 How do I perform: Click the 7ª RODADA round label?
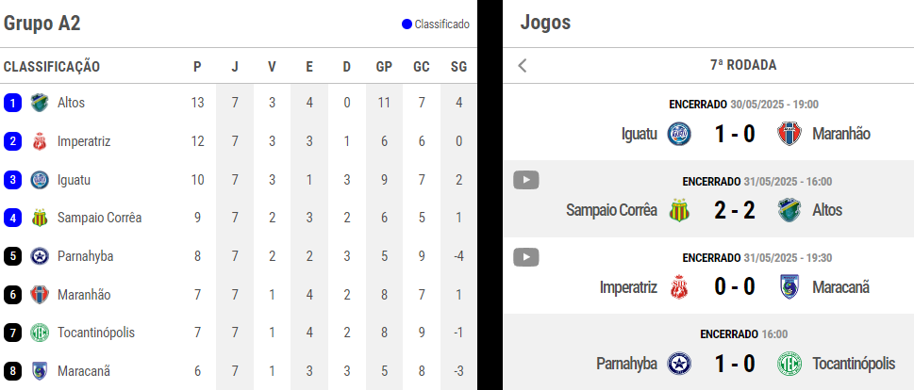743,65
